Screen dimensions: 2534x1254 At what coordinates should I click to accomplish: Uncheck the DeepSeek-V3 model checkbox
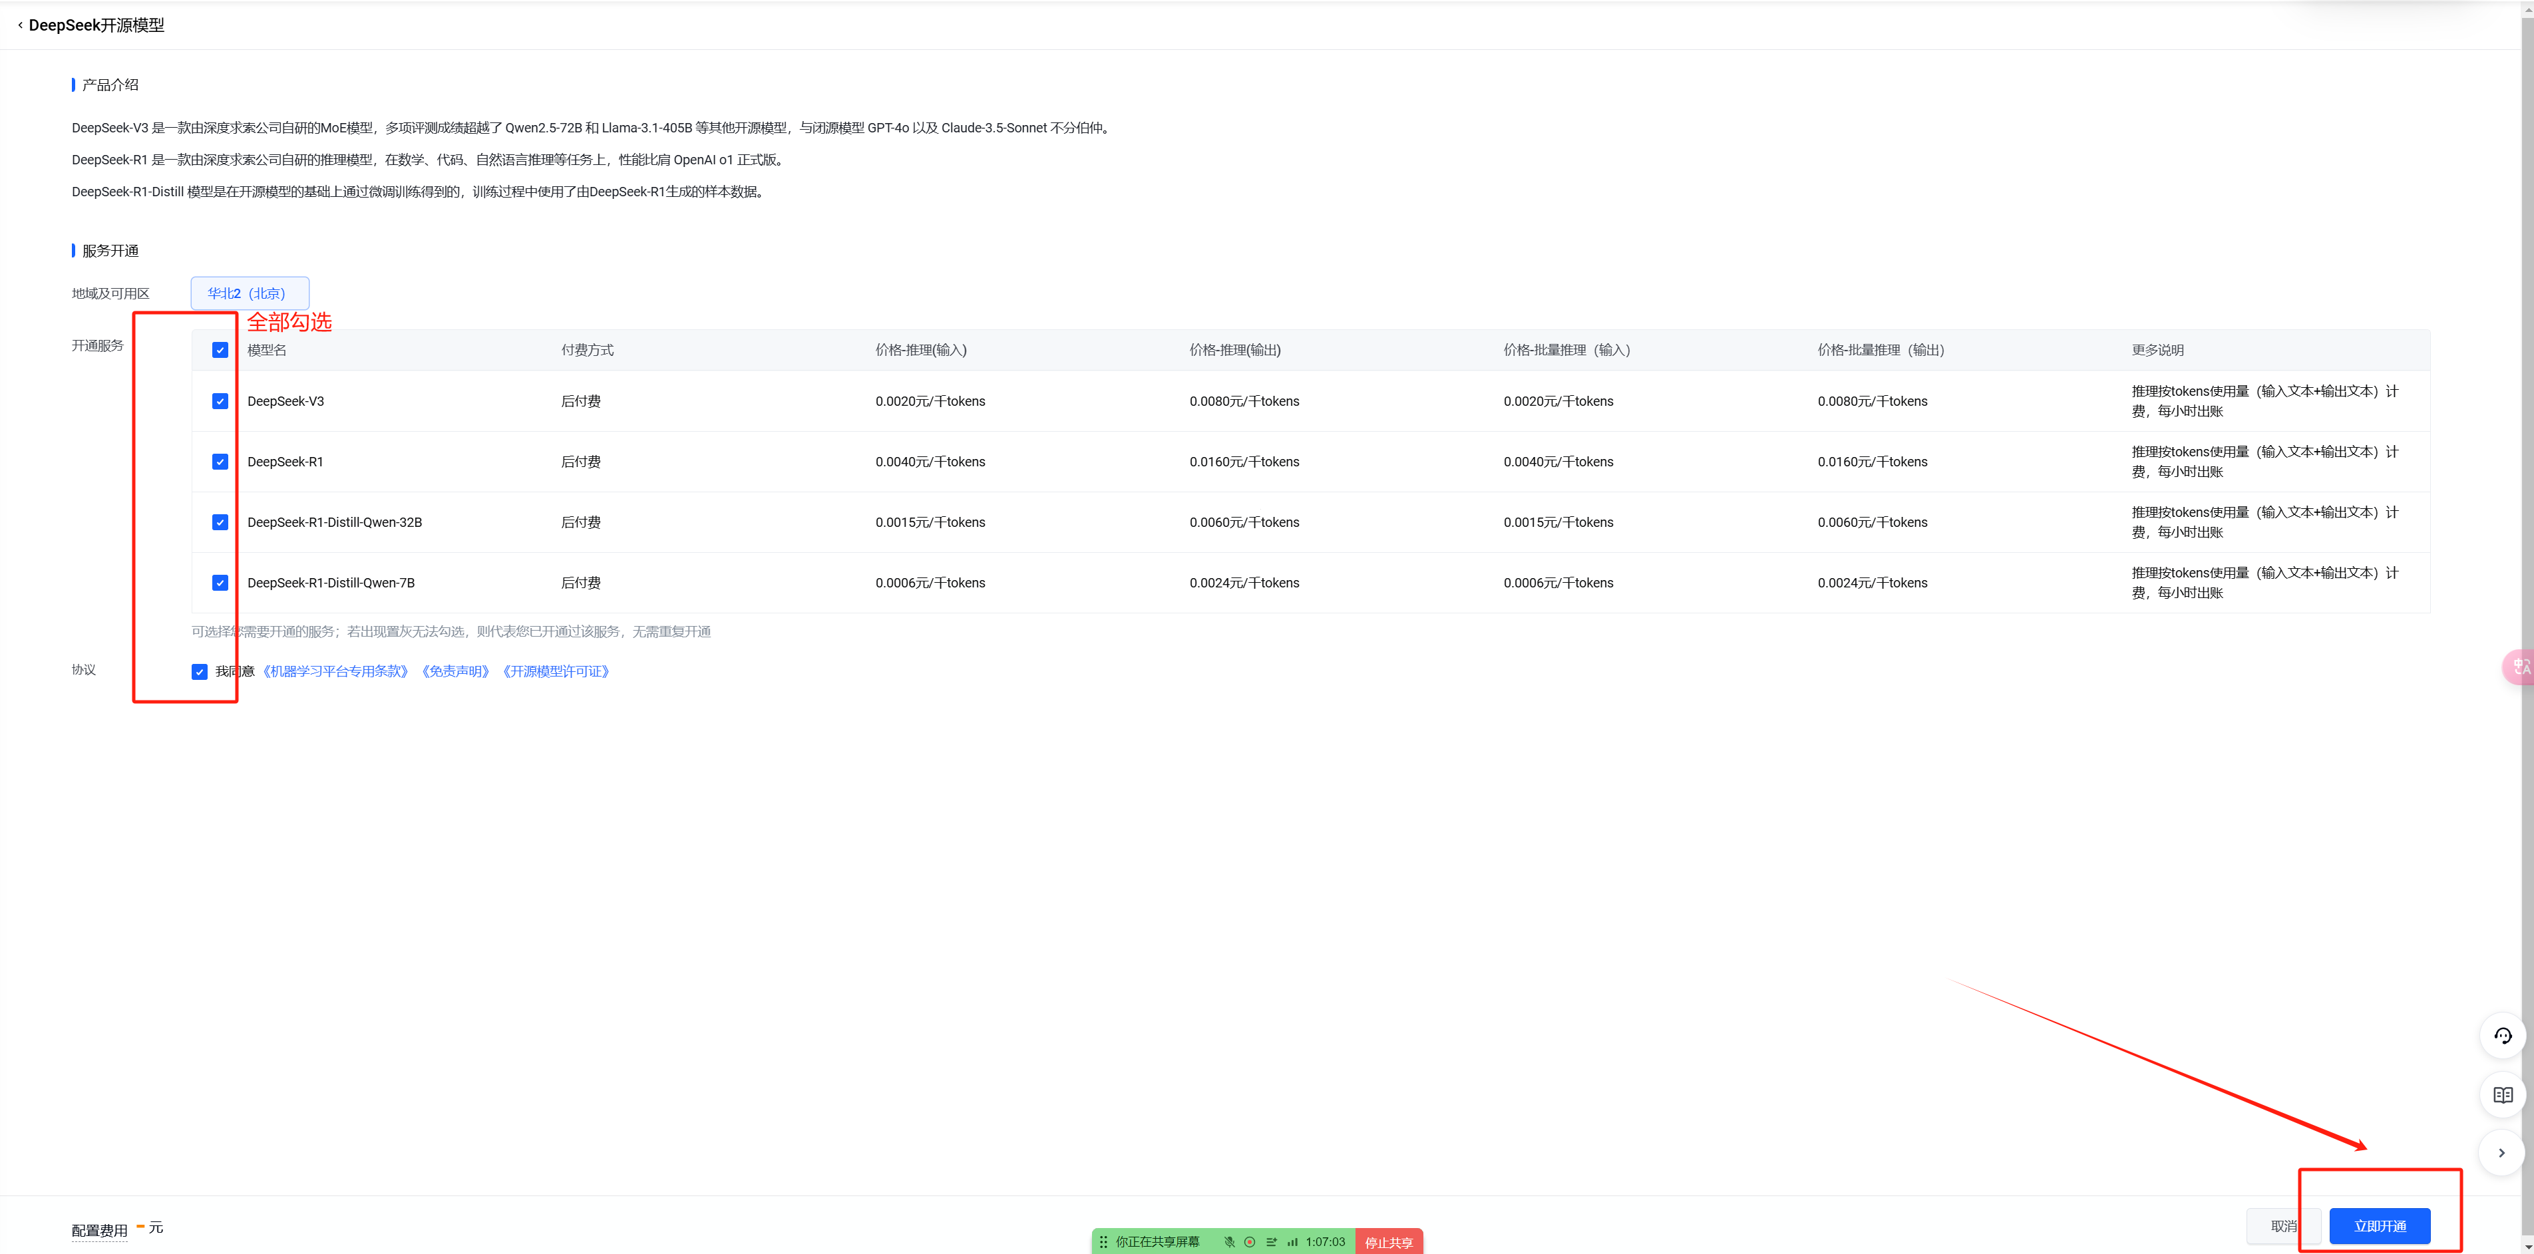click(220, 401)
